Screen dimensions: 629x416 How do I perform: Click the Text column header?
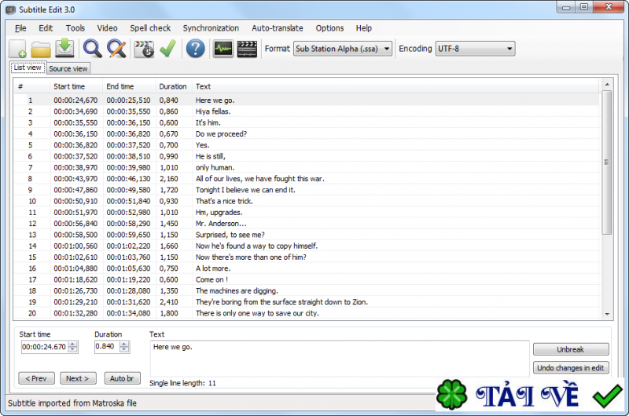pyautogui.click(x=395, y=86)
